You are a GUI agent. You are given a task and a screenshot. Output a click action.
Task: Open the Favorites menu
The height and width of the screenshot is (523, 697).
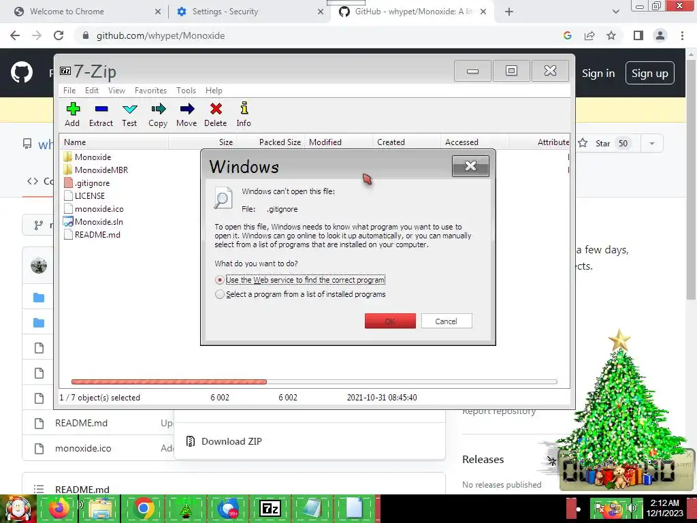[x=150, y=91]
